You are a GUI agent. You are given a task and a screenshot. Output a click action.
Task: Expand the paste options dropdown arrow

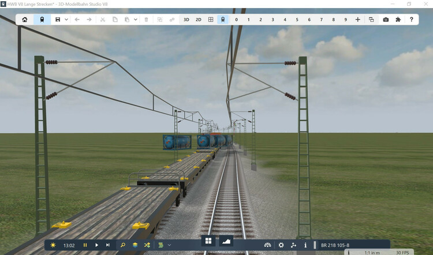click(136, 20)
